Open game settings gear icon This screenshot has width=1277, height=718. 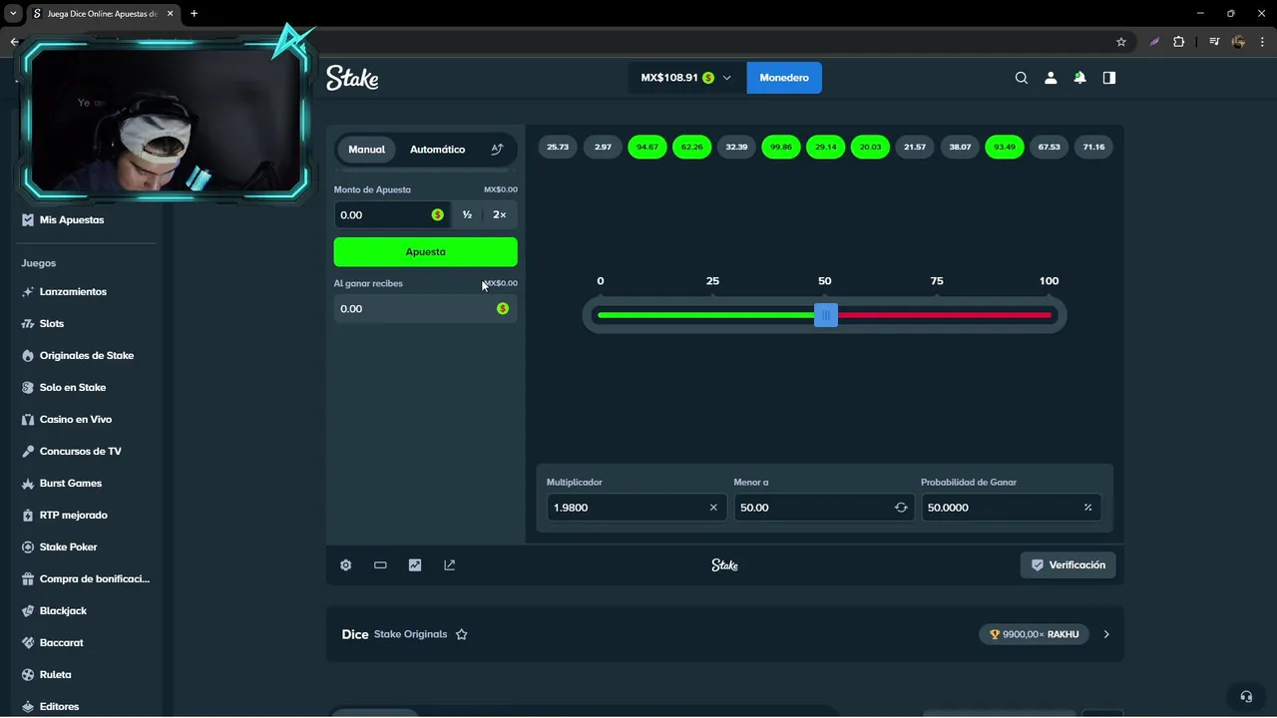pos(346,564)
